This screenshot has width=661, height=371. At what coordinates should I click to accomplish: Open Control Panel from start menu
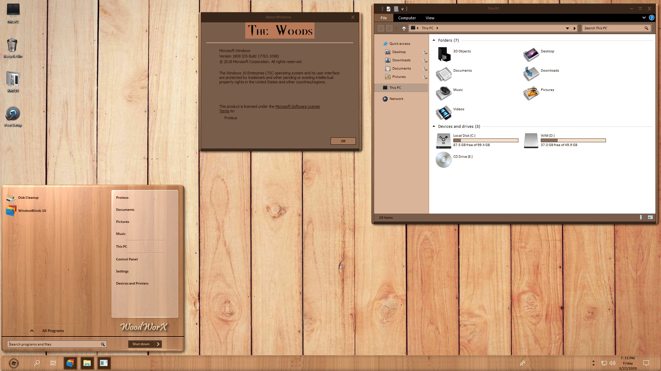127,259
